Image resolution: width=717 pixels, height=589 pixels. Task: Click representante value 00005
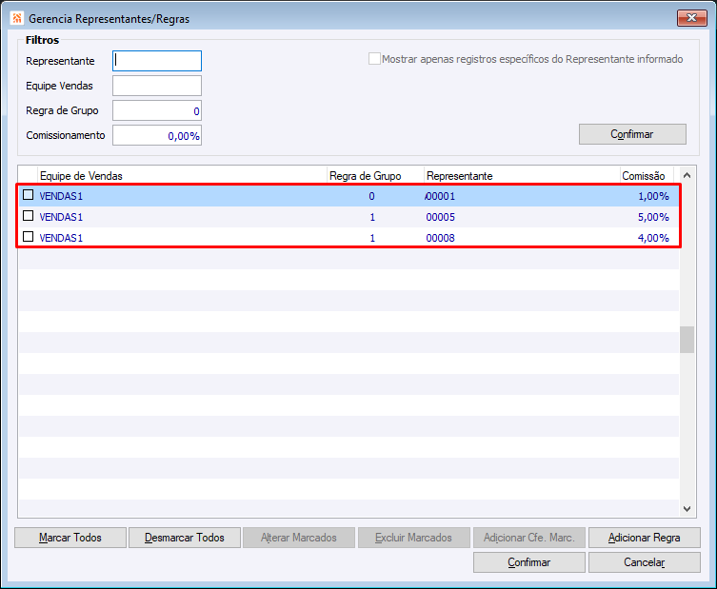click(440, 217)
